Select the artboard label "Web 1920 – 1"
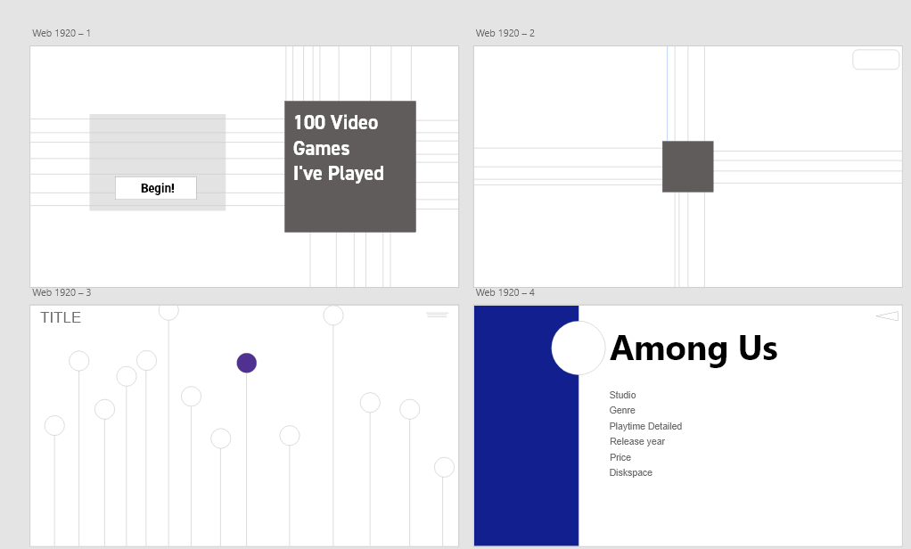911x549 pixels. point(61,33)
